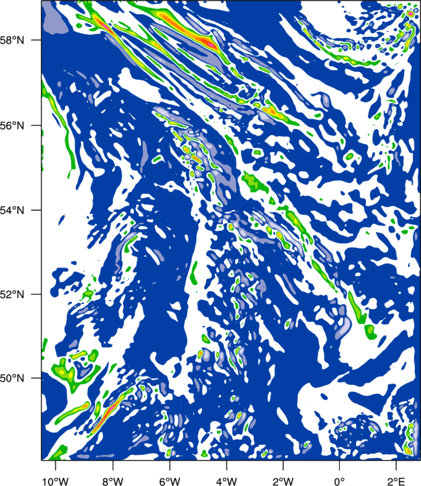Click the 8°W longitude label
Image resolution: width=421 pixels, height=486 pixels.
(x=113, y=481)
